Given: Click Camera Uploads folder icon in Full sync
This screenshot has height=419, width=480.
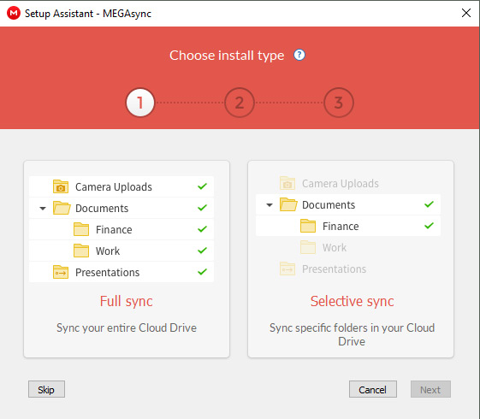Looking at the screenshot, I should (61, 186).
